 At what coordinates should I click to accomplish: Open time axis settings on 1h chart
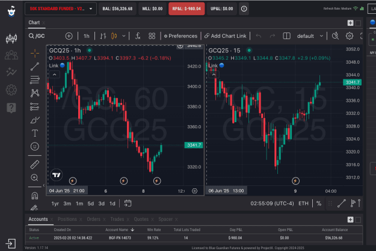pos(195,191)
